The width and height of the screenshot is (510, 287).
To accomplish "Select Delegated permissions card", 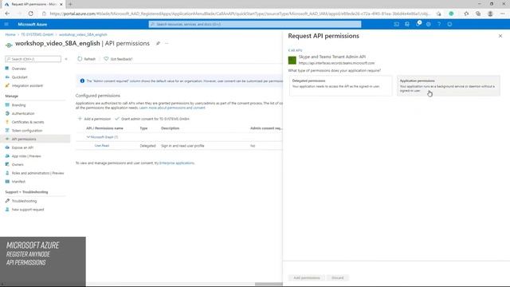I will coord(340,85).
